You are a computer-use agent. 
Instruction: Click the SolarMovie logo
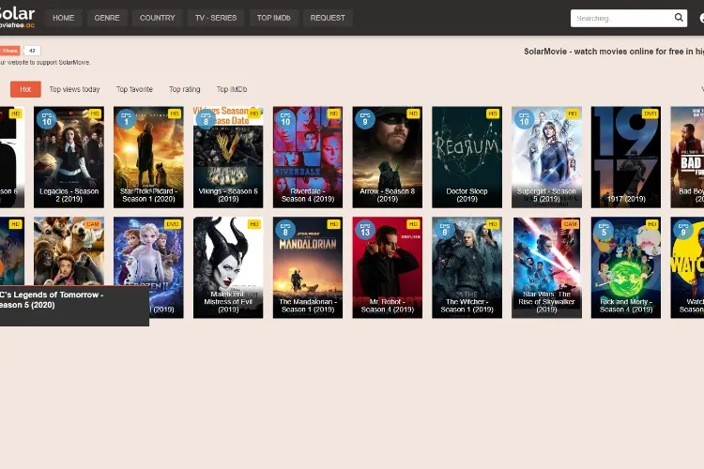17,17
